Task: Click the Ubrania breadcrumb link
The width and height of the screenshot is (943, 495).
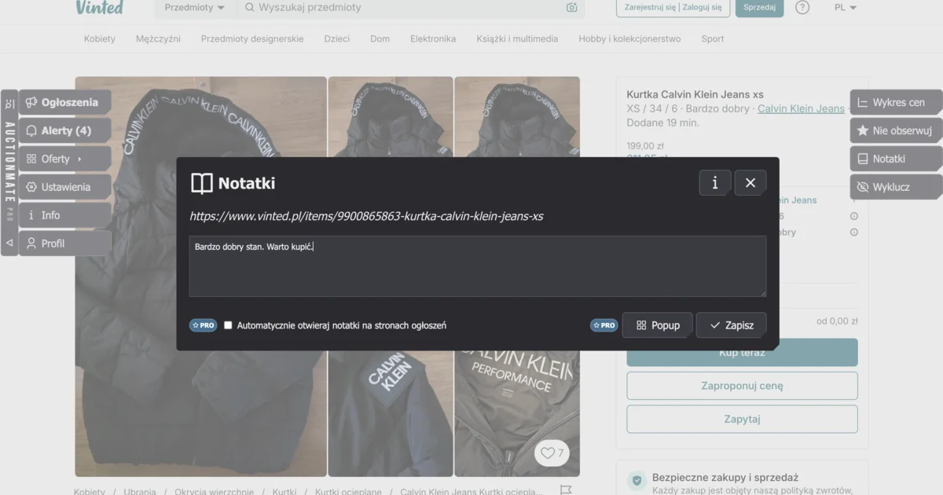Action: 140,491
